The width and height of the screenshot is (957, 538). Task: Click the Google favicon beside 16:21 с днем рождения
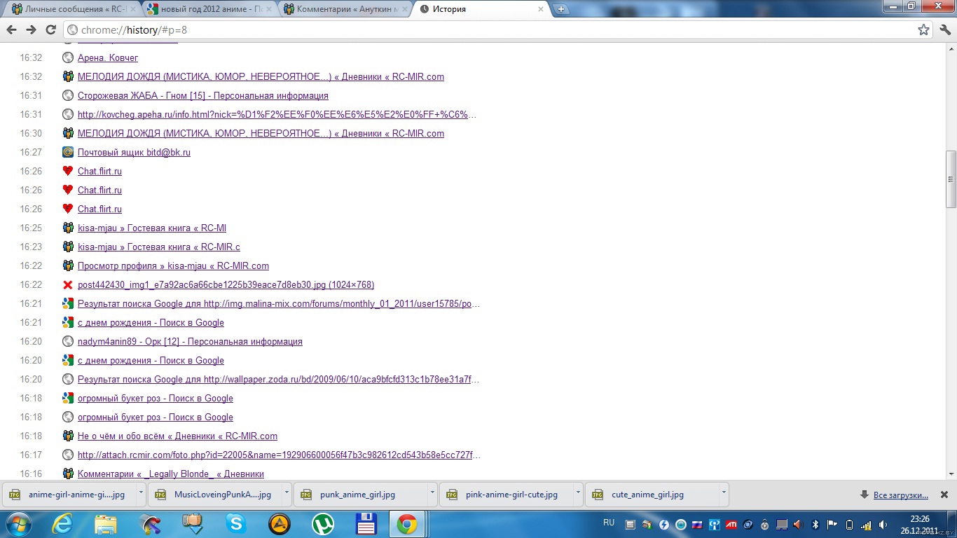coord(68,322)
